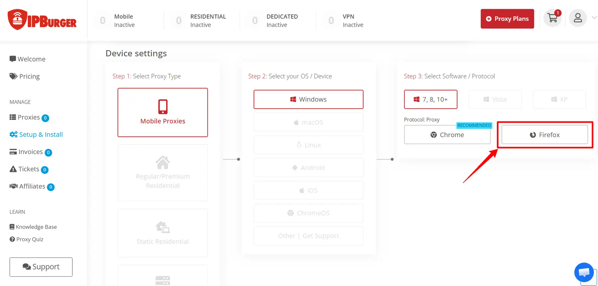This screenshot has height=286, width=598.
Task: Click the Tickets warning triangle icon
Action: pyautogui.click(x=13, y=169)
